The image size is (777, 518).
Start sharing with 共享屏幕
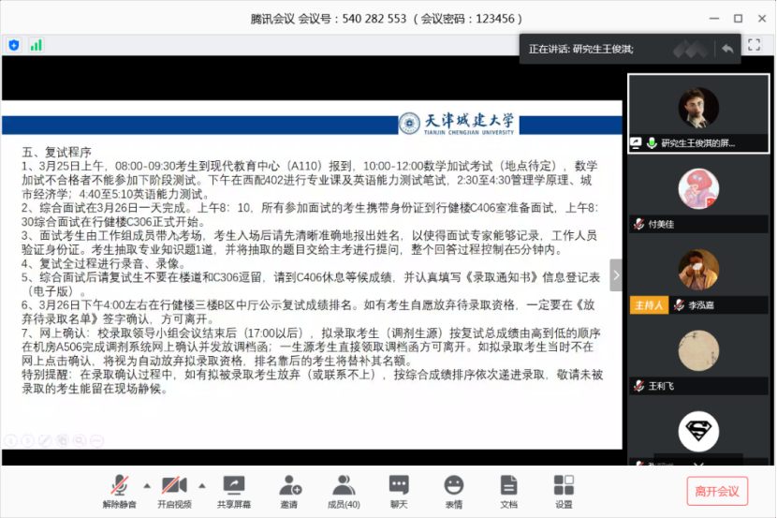234,492
